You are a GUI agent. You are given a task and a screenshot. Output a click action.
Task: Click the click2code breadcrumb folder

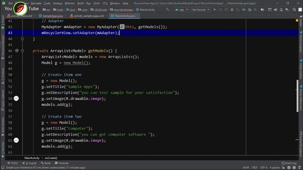pos(99,9)
